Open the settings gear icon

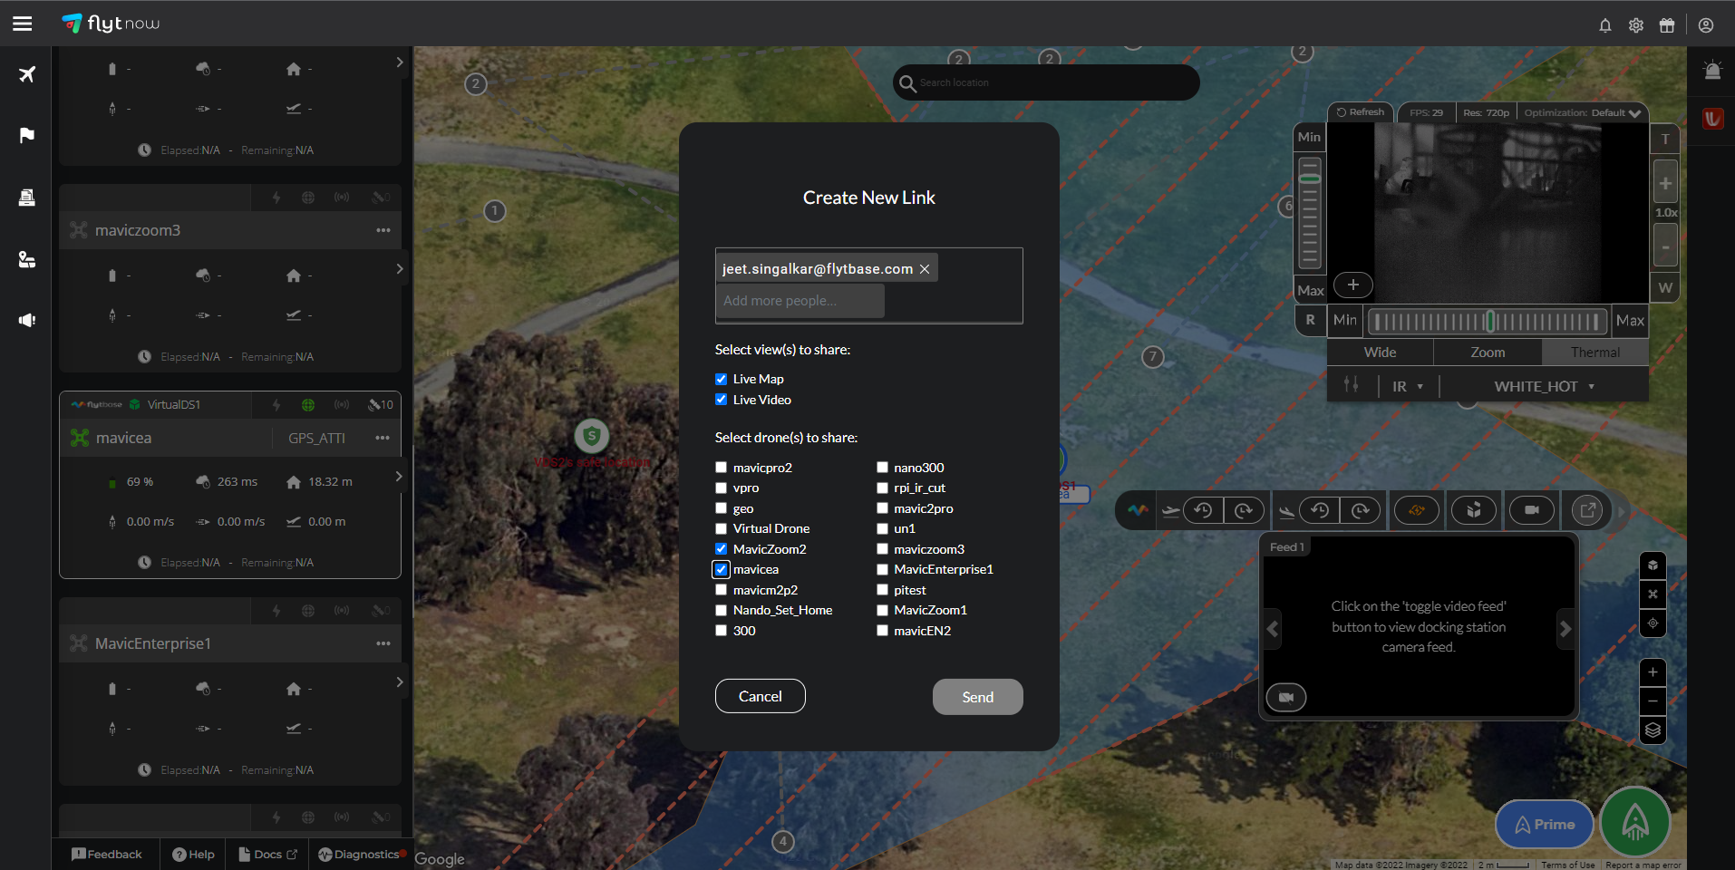tap(1635, 25)
